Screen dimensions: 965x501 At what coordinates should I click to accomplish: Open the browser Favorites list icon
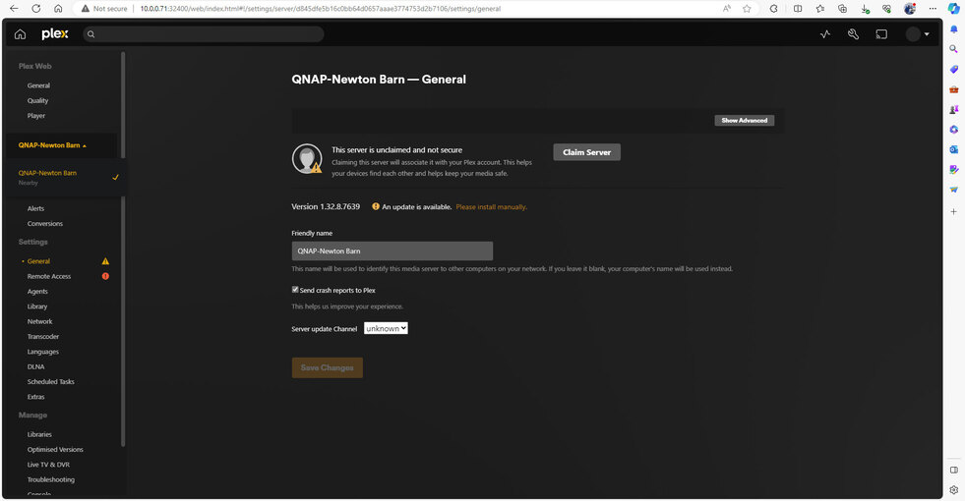819,9
